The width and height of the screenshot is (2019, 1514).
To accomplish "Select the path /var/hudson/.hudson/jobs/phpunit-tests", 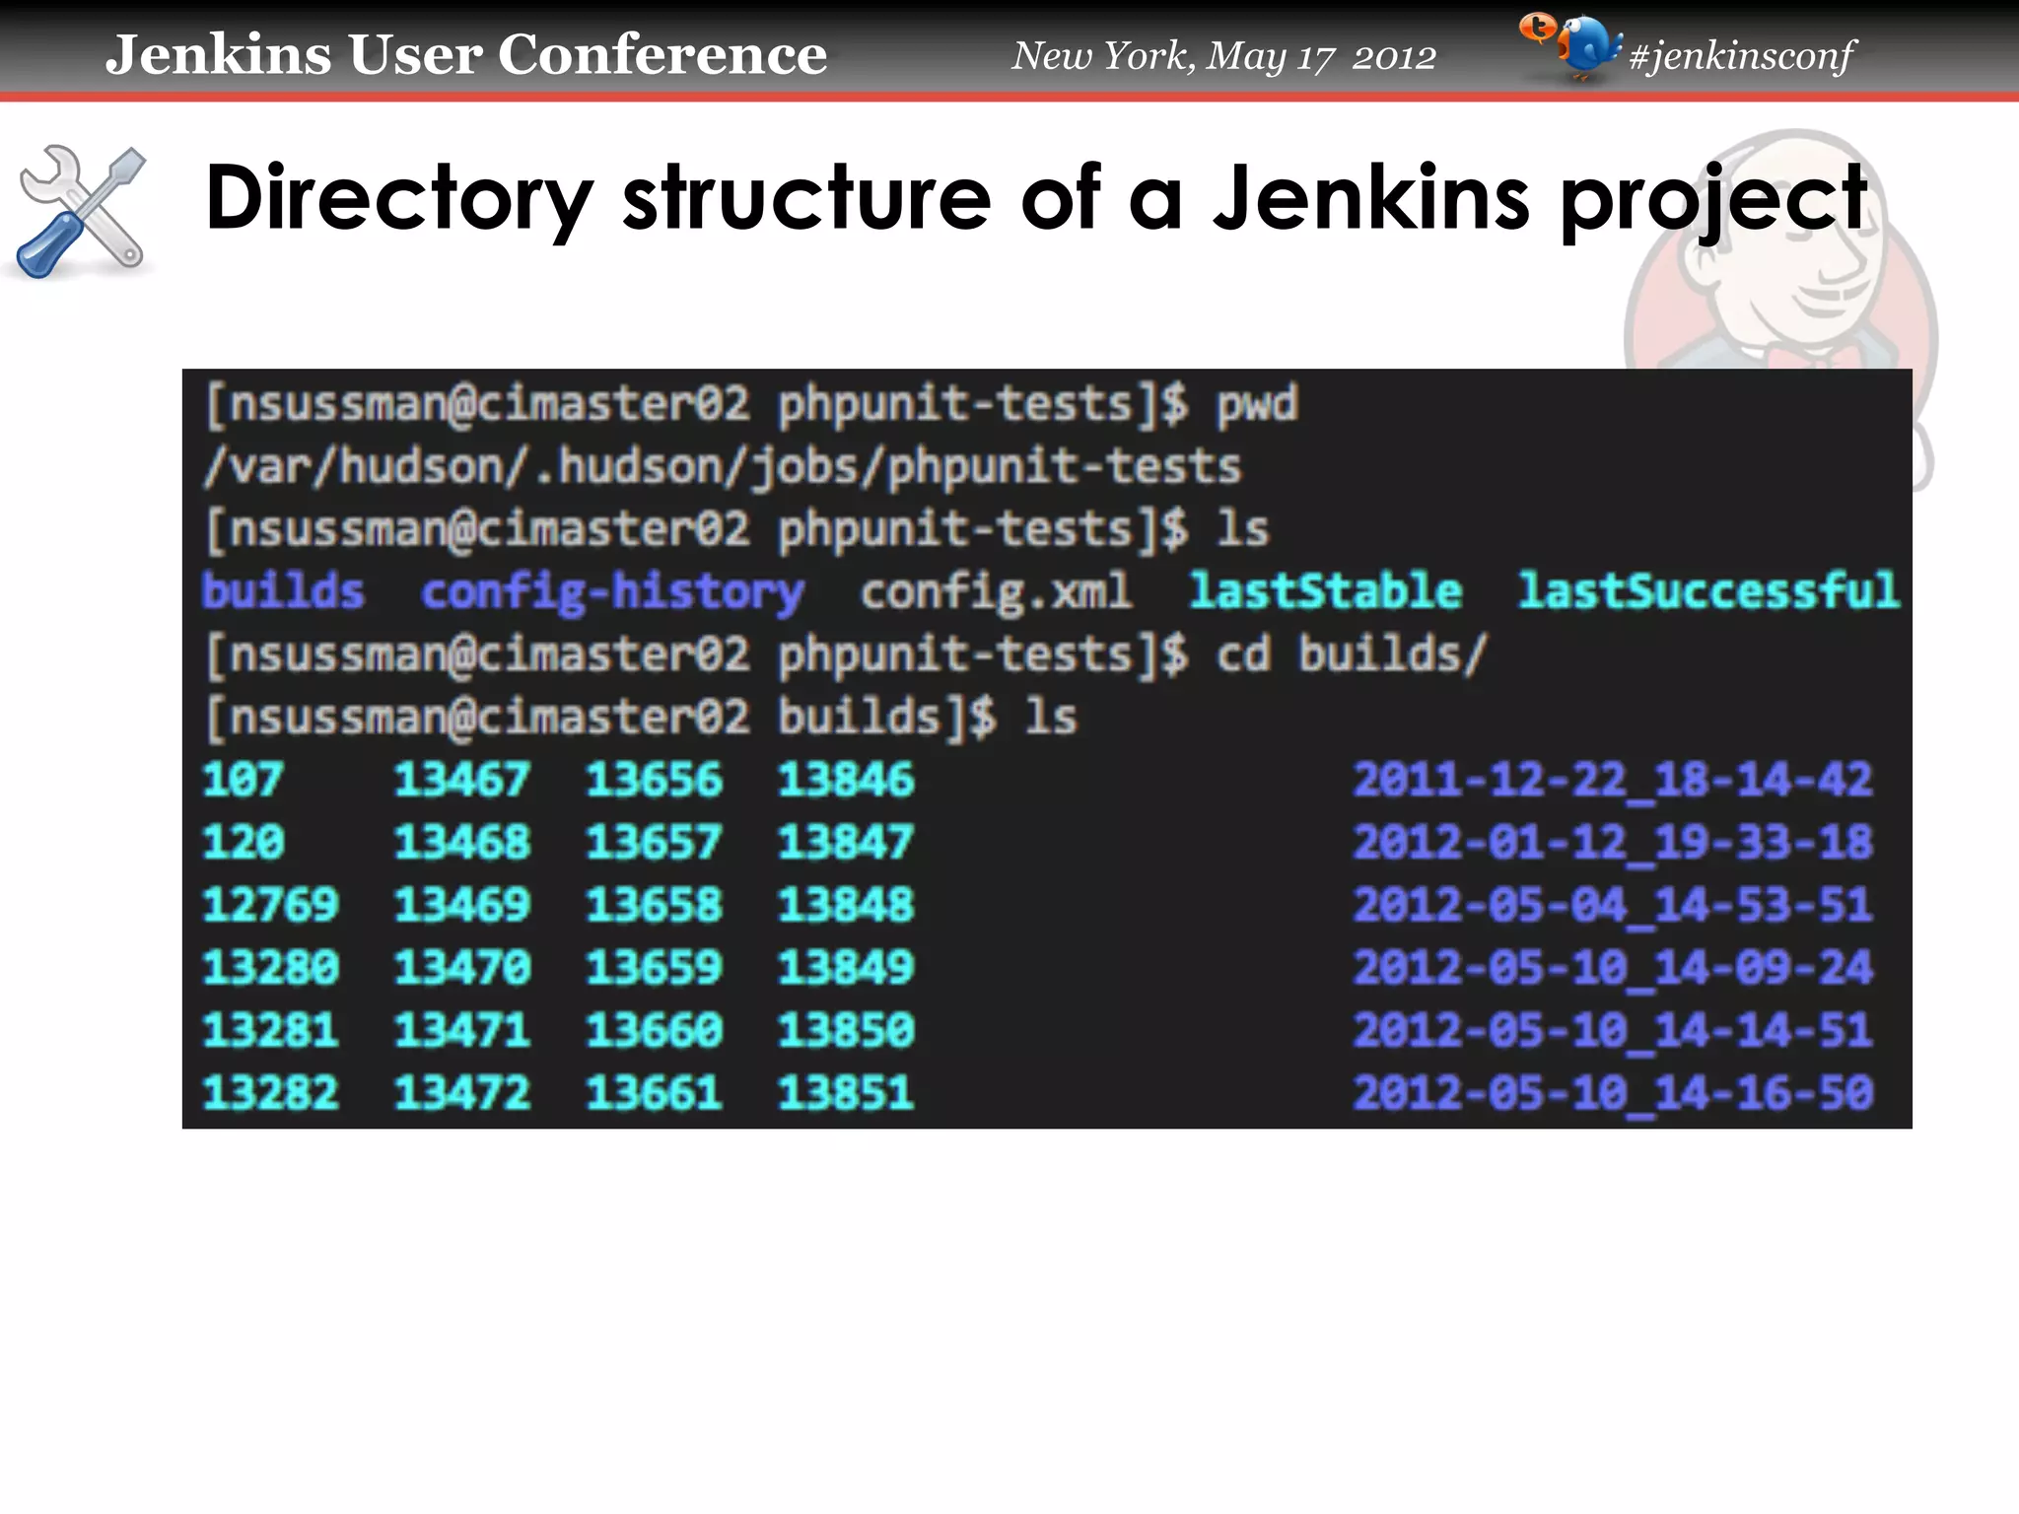I will (722, 466).
